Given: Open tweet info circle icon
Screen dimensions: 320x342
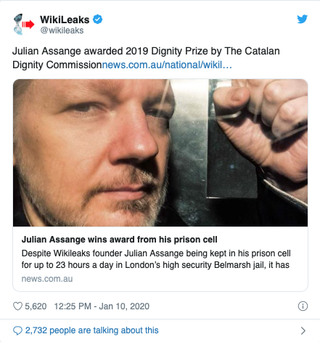Looking at the screenshot, I should pos(303,306).
